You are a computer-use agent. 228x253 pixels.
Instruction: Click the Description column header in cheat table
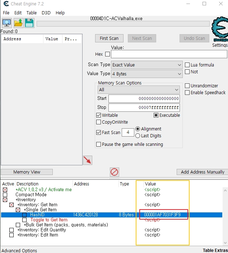(x=44, y=184)
